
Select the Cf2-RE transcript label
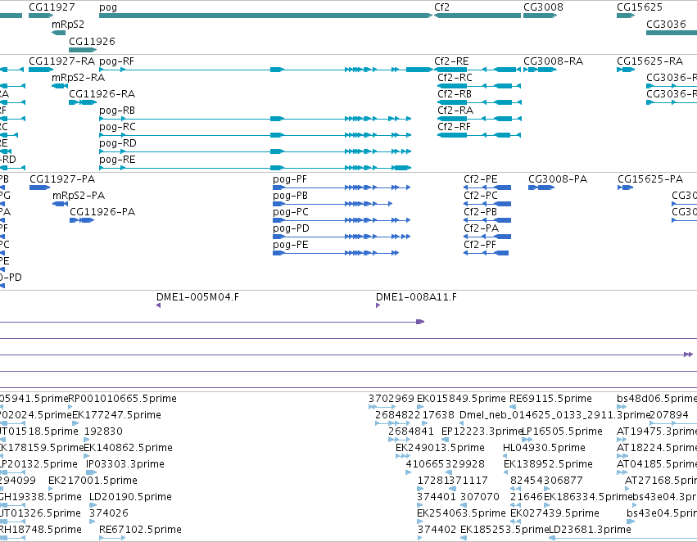coord(451,61)
